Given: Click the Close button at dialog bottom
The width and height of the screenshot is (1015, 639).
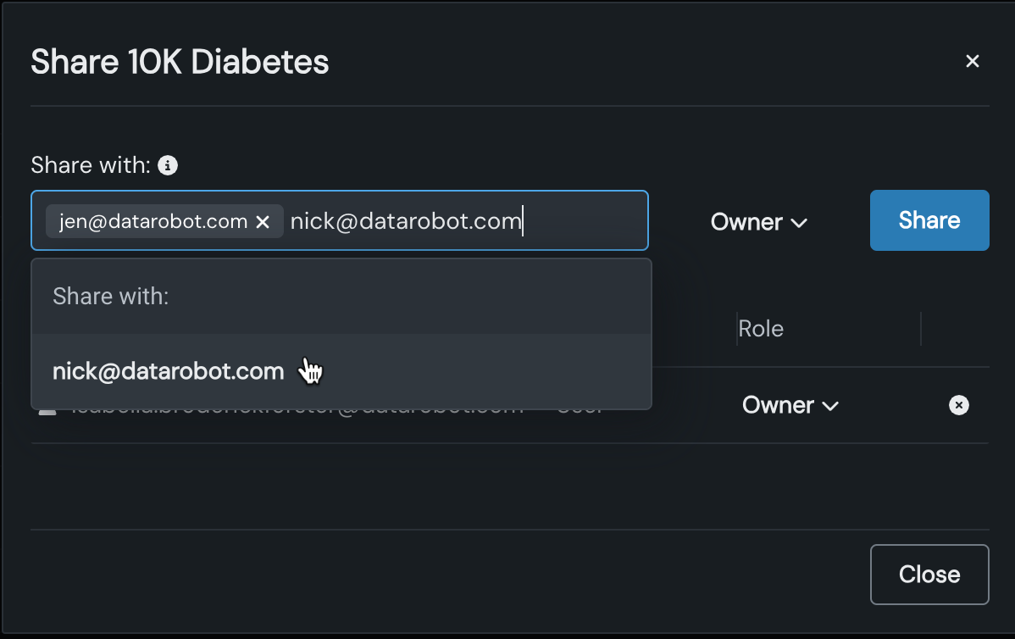Looking at the screenshot, I should (x=929, y=574).
